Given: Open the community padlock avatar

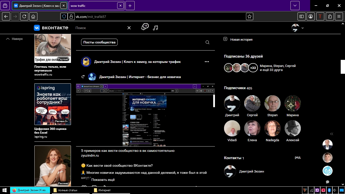Looking at the screenshot, I should click(86, 62).
